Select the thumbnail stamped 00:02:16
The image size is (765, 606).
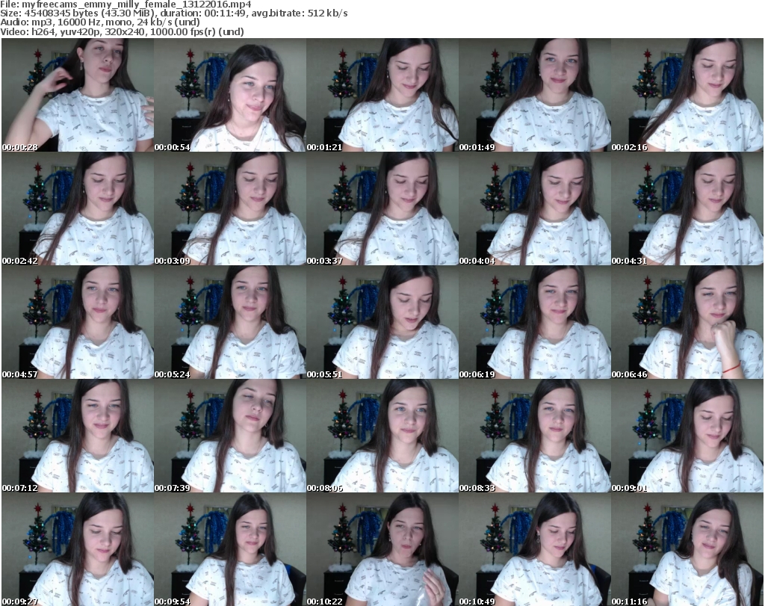687,95
